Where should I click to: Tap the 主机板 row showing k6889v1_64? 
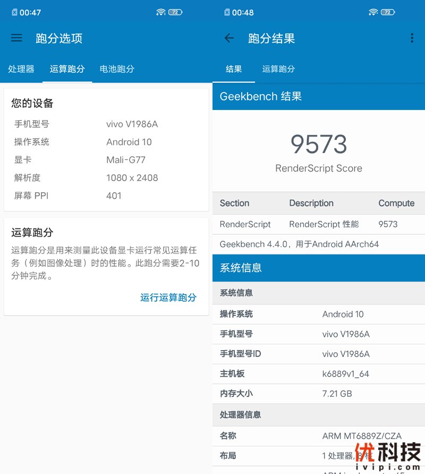318,374
